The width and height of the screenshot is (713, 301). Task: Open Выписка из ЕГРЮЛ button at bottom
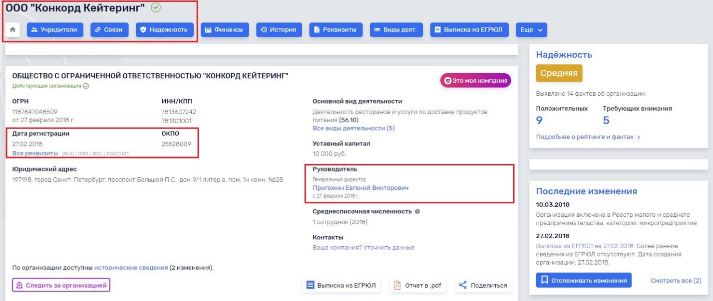point(341,286)
